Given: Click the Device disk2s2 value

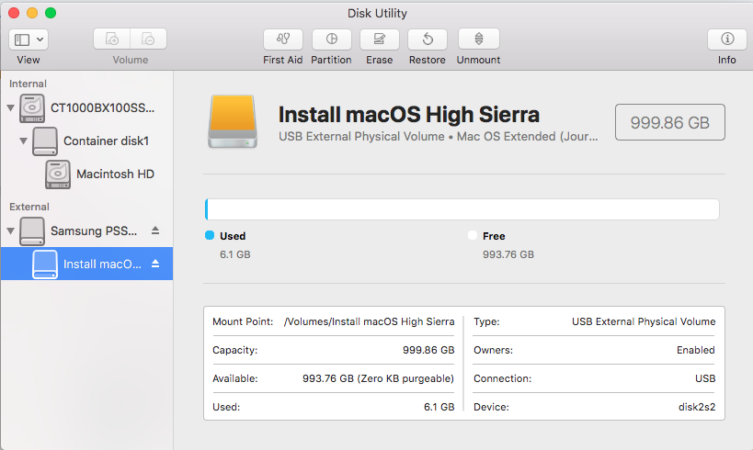Looking at the screenshot, I should [697, 407].
